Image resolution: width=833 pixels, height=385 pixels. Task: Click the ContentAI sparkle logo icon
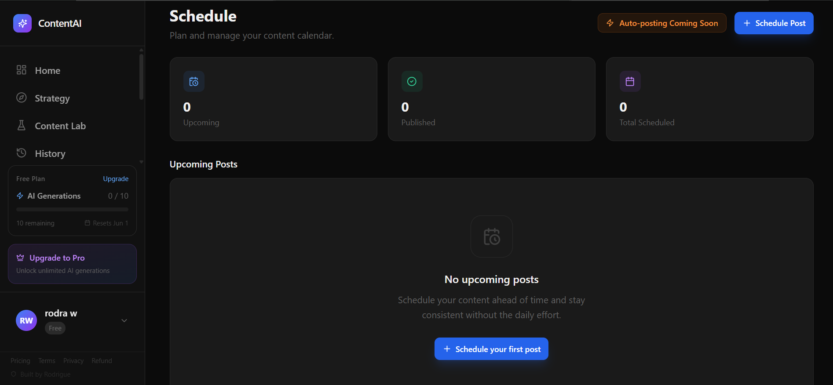pos(22,23)
